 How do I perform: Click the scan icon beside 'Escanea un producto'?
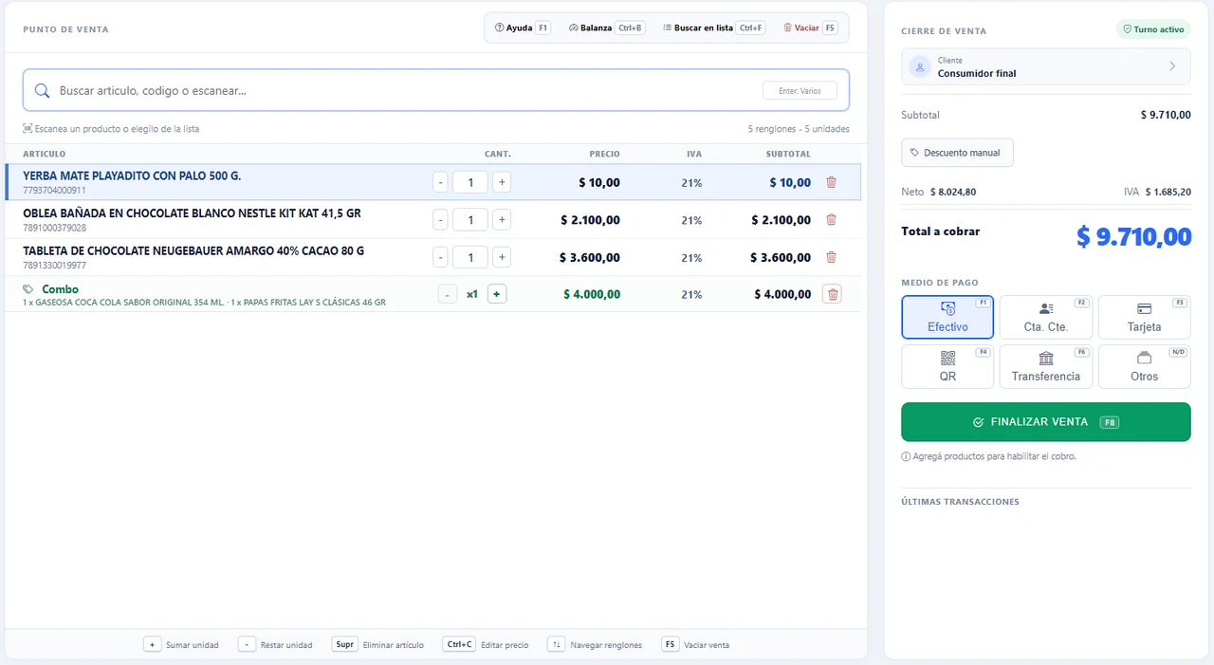tap(28, 129)
